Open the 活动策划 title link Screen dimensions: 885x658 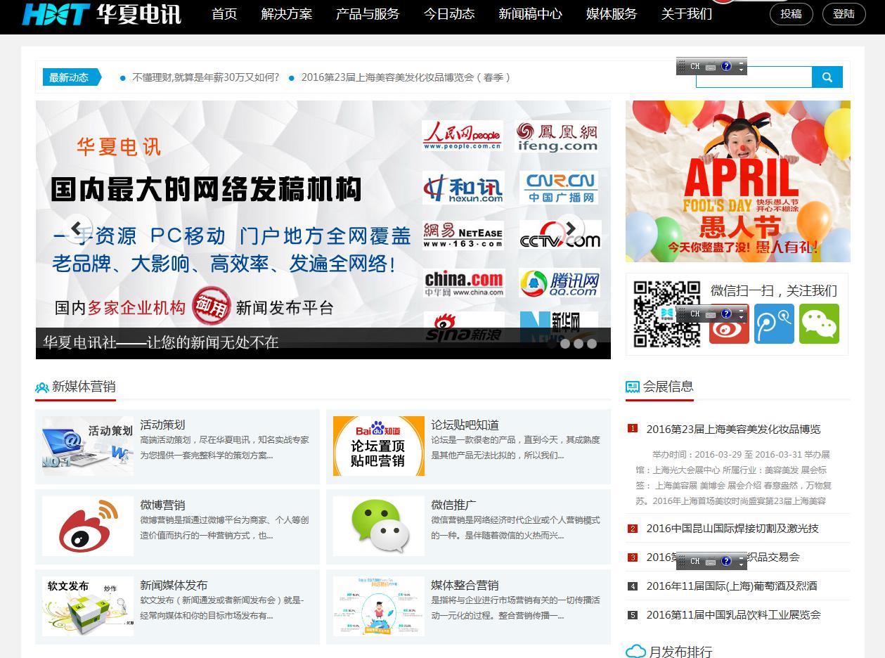[162, 425]
